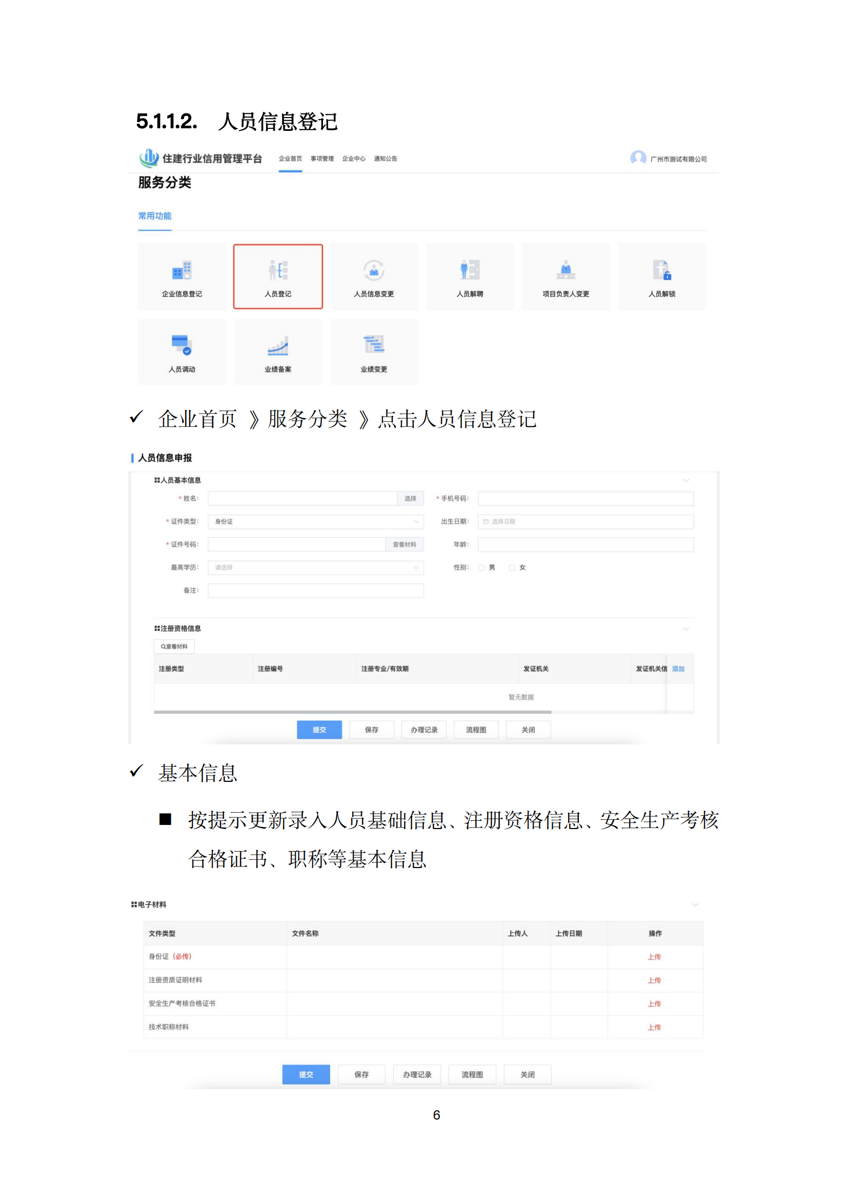Open the 证件类型 dropdown showing 身份证
848x1200 pixels.
[315, 522]
